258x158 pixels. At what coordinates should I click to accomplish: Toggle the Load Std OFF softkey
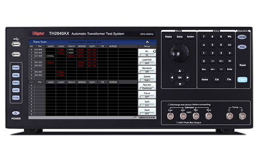pyautogui.click(x=147, y=61)
